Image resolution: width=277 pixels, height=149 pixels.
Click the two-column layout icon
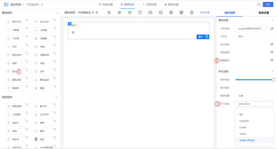click(x=161, y=12)
